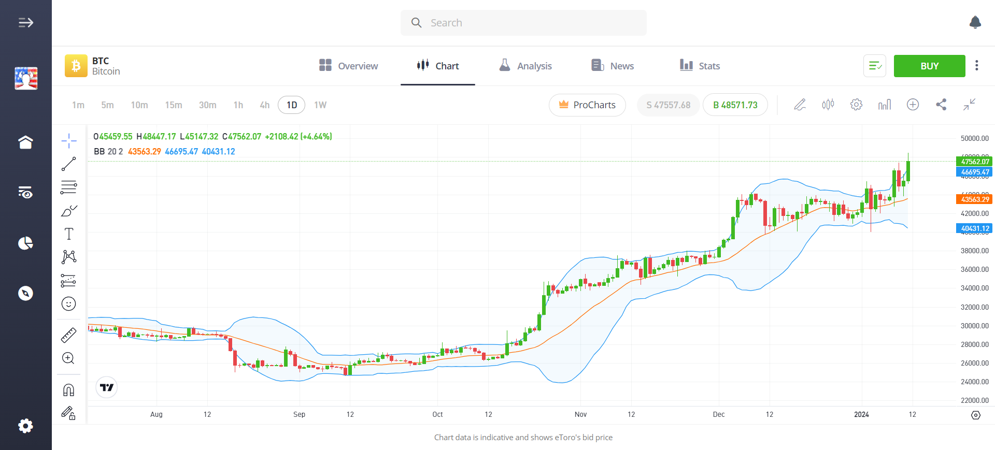Open the three-dot more options menu
The height and width of the screenshot is (450, 995).
977,66
